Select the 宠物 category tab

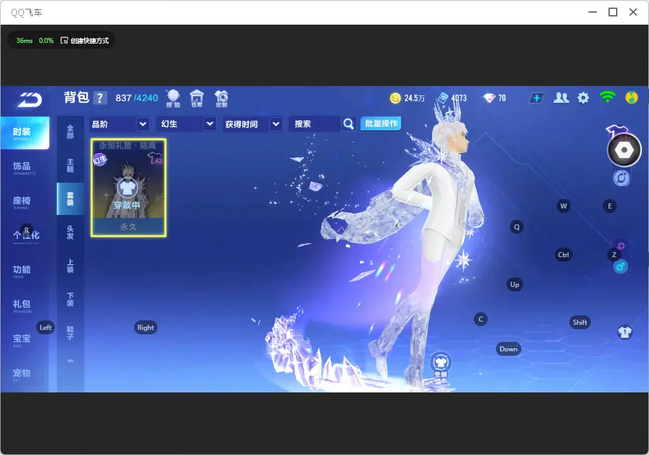tap(25, 374)
